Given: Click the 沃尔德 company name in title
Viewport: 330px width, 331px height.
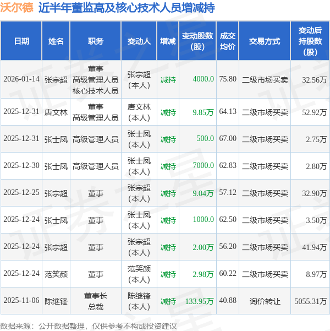Looking at the screenshot, I should pyautogui.click(x=16, y=8).
